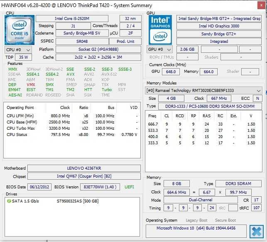The width and height of the screenshot is (267, 242).
Task: Click the green UEFI label
Action: (x=129, y=187)
